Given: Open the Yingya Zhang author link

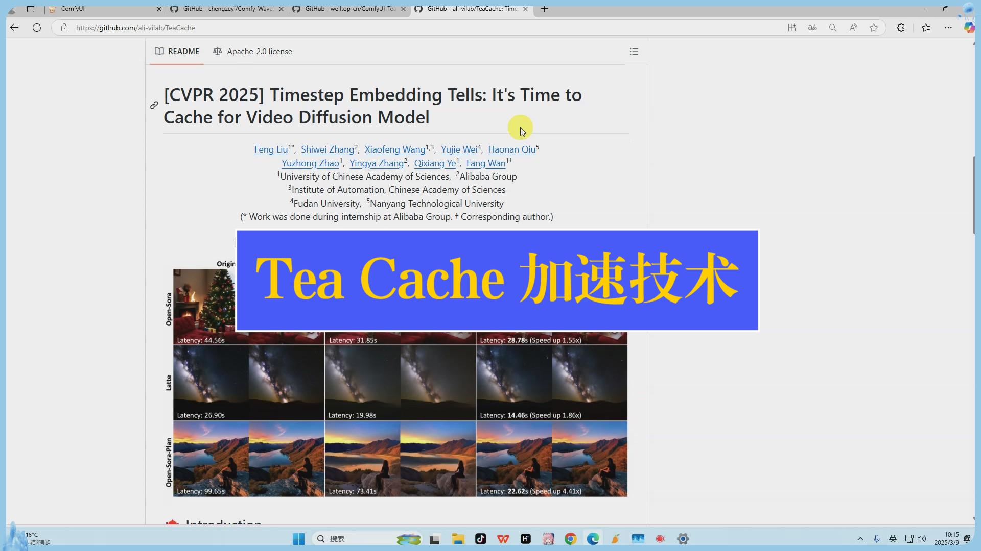Looking at the screenshot, I should click(377, 163).
